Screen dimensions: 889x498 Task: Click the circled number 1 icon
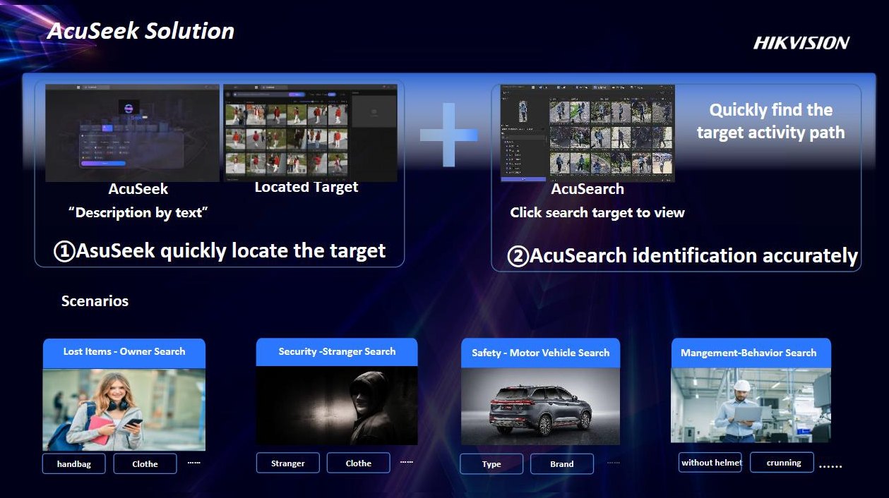point(64,252)
